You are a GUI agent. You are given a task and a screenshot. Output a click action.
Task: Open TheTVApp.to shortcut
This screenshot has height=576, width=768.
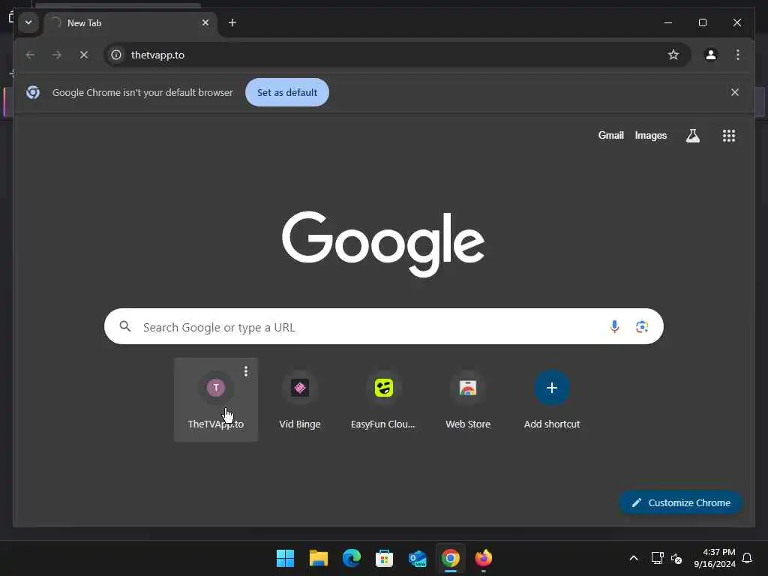point(216,400)
